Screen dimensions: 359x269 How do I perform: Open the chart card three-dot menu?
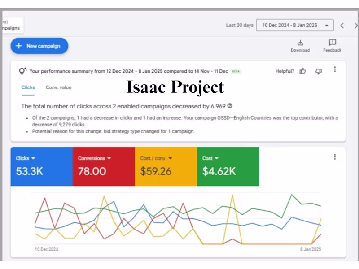(335, 157)
